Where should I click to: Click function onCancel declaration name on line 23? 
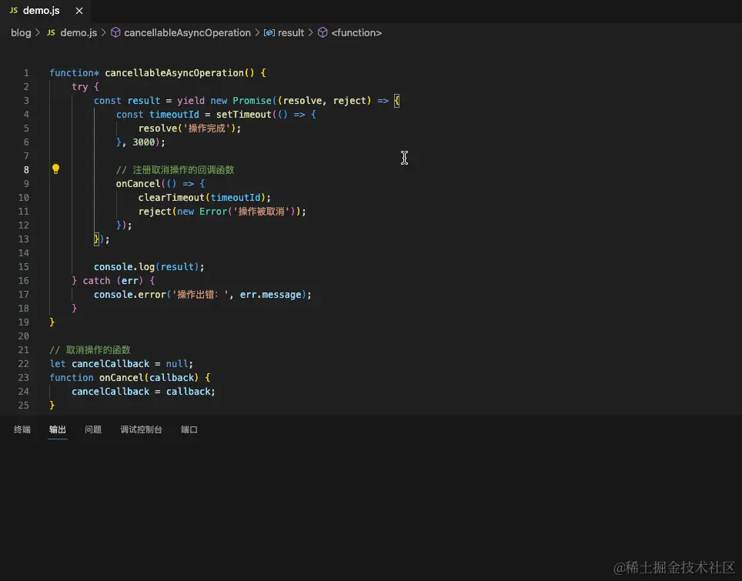(121, 378)
